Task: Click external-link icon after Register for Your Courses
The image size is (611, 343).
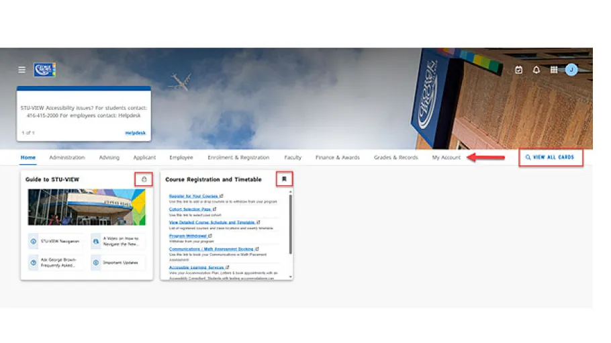Action: point(222,196)
